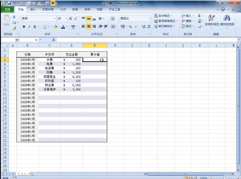Apply percent style
Viewport: 241px width, 179px height.
click(x=130, y=27)
